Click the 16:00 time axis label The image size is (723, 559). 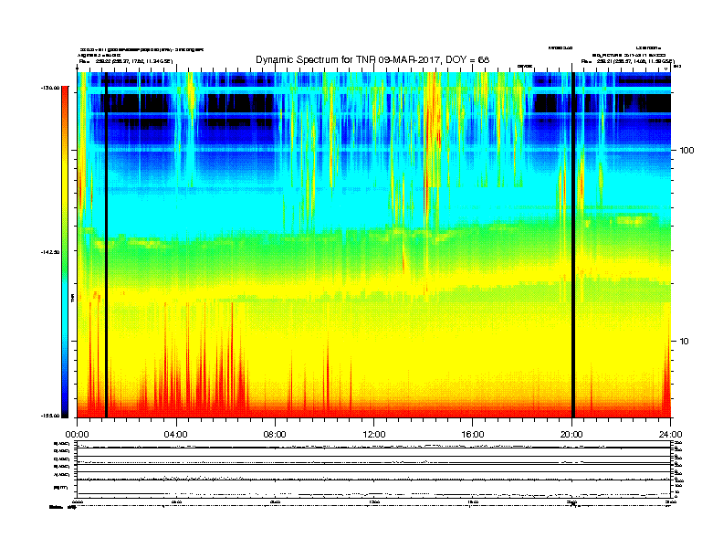[x=473, y=435]
